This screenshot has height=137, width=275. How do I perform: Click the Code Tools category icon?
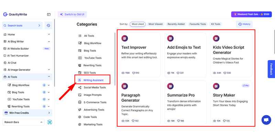80,117
